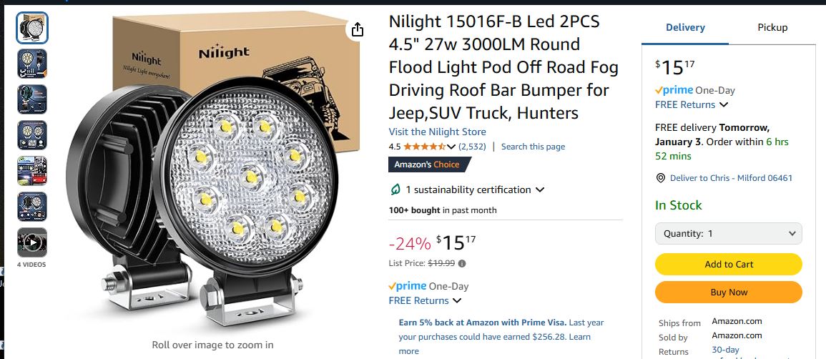Switch to the Pickup tab
Viewport: 826px width, 359px height.
coord(772,28)
